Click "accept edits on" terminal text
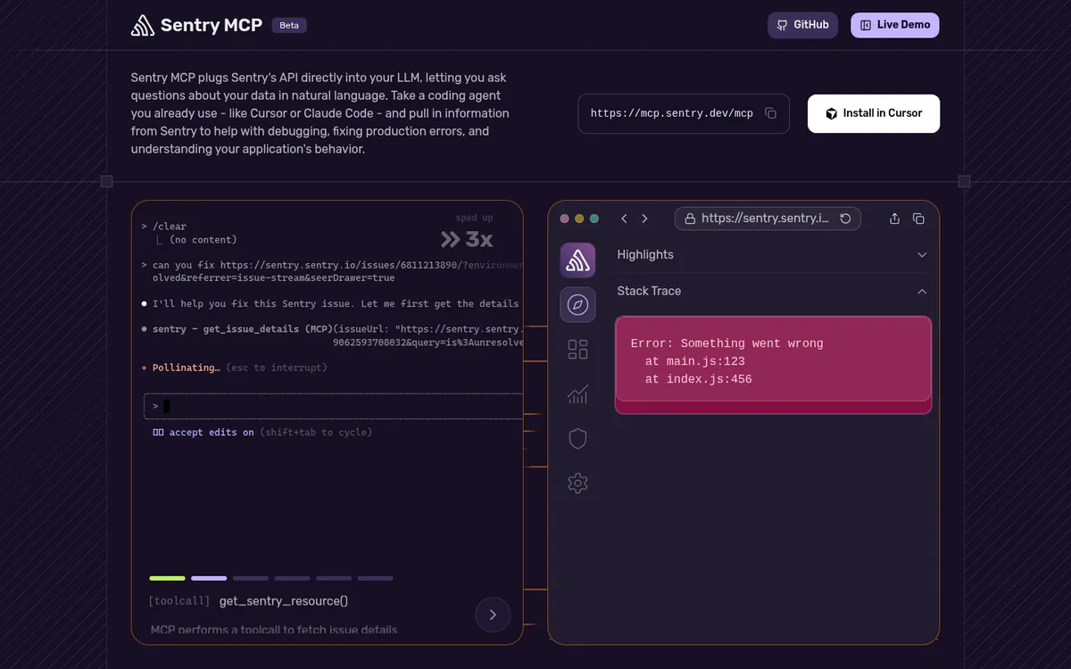The image size is (1071, 669). pos(212,433)
